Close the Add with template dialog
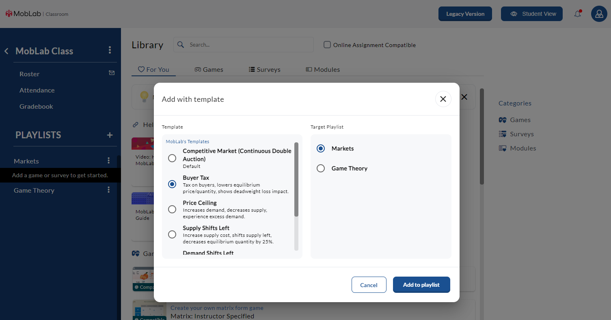Screen dimensions: 611x320 (443, 99)
